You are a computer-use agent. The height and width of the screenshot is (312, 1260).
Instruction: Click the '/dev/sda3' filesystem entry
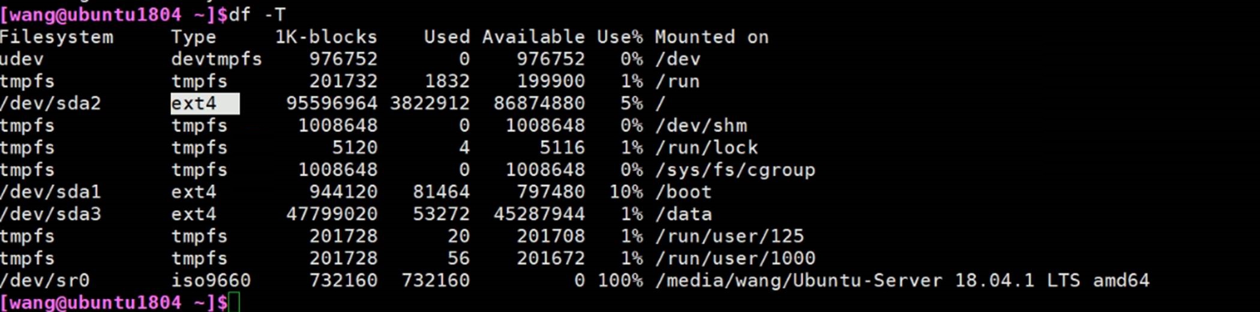(50, 214)
